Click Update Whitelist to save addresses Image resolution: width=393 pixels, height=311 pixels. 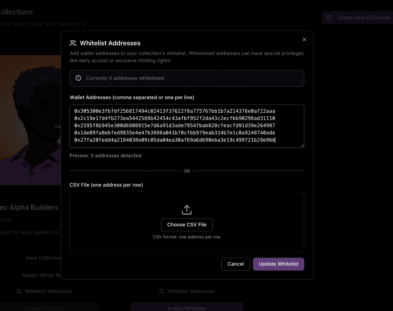tap(278, 264)
